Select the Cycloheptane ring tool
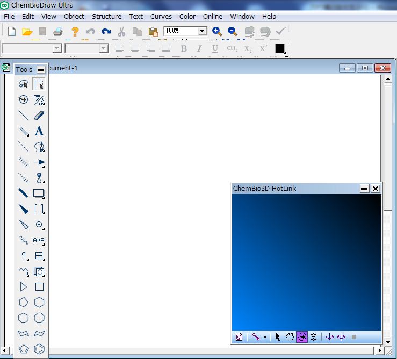The height and width of the screenshot is (359, 397). [24, 318]
